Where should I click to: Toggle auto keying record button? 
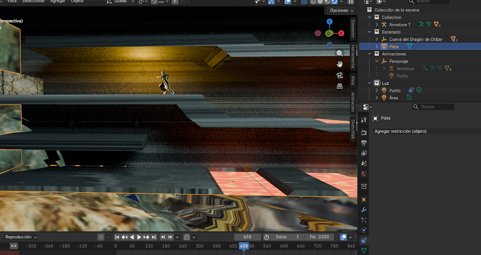[x=101, y=237]
